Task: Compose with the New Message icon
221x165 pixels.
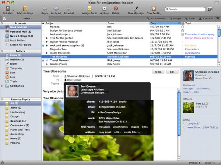Action: (x=136, y=8)
